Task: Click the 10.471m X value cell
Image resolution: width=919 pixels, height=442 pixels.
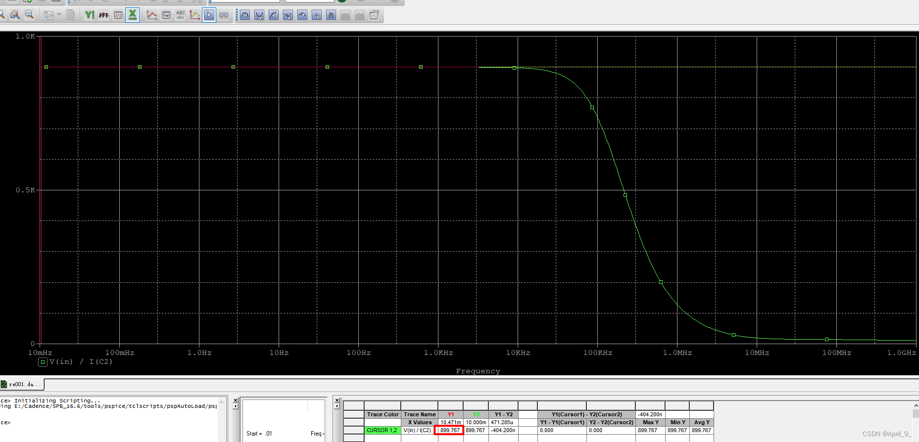Action: point(451,422)
